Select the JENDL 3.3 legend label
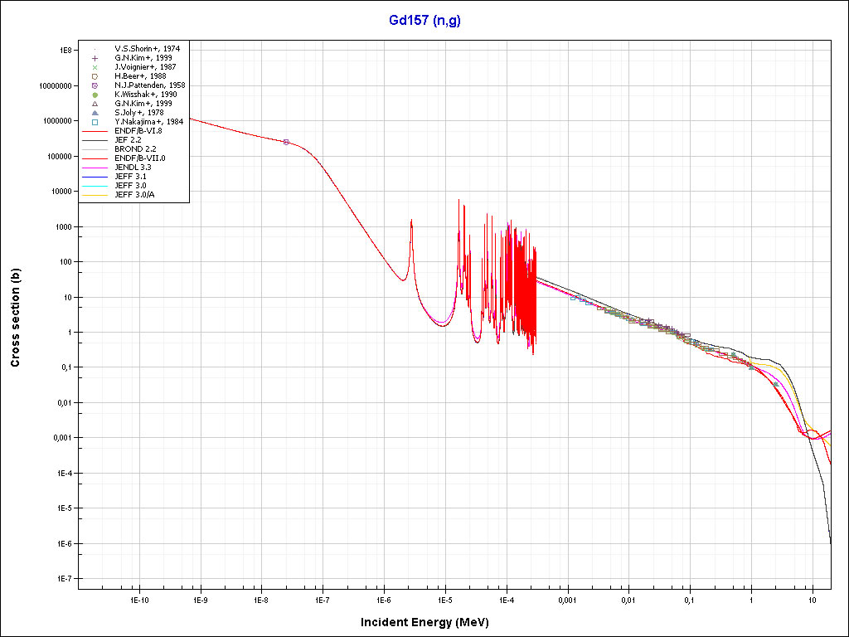 tap(133, 167)
